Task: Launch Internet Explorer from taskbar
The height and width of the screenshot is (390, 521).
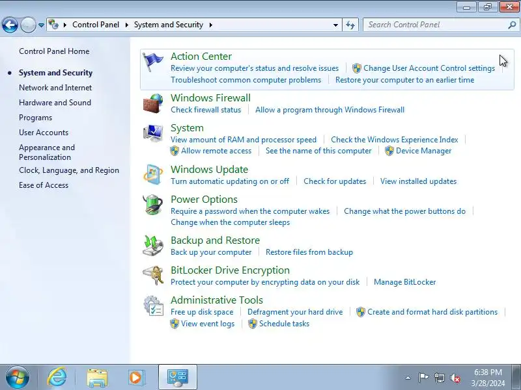Action: point(57,377)
